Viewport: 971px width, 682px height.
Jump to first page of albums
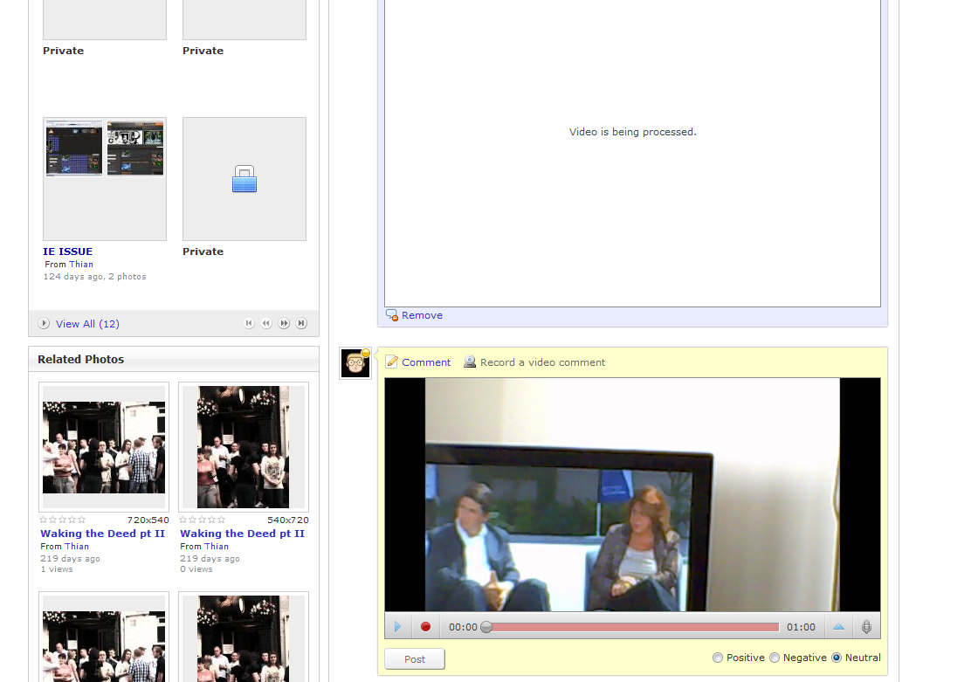[249, 323]
